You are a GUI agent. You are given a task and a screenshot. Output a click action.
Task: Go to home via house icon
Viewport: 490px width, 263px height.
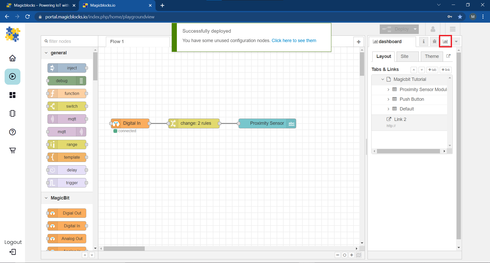13,58
